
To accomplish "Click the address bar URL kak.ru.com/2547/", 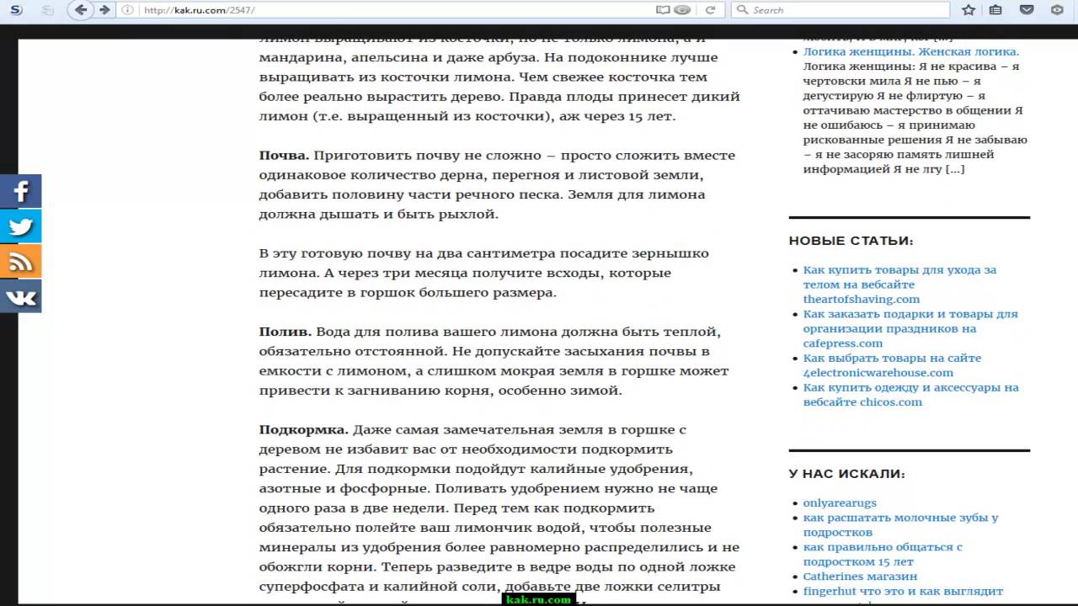I will click(x=200, y=10).
